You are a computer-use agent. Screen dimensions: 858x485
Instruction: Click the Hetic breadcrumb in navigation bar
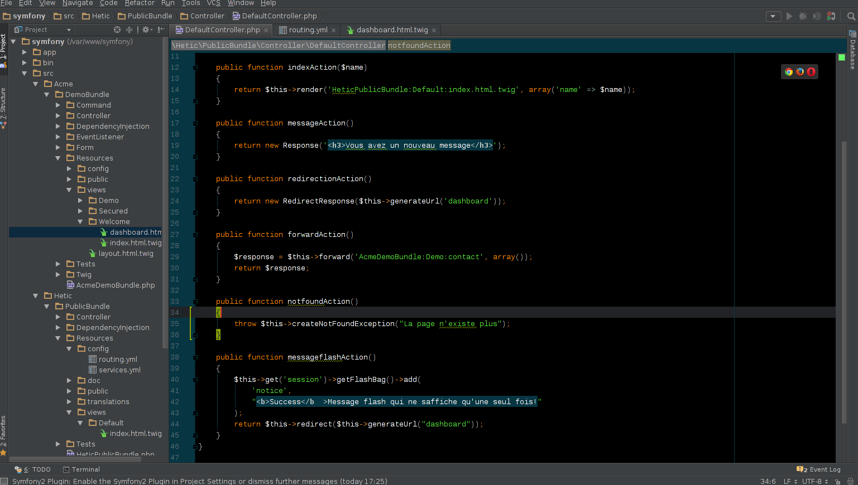[x=96, y=16]
